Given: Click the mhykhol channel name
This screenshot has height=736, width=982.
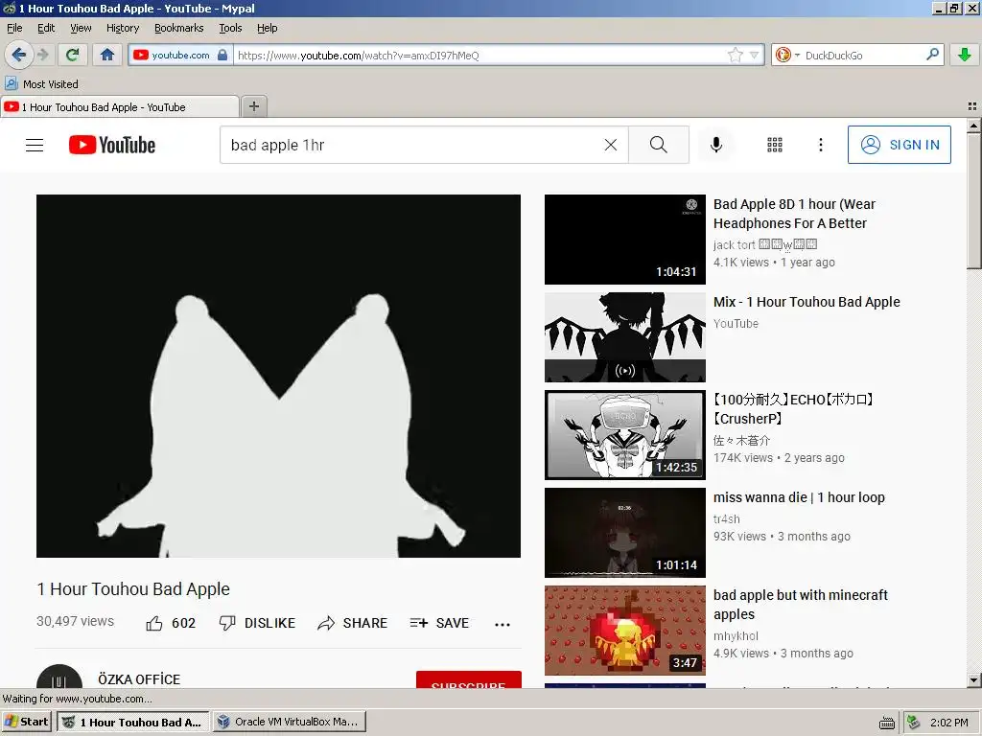Looking at the screenshot, I should [x=736, y=636].
